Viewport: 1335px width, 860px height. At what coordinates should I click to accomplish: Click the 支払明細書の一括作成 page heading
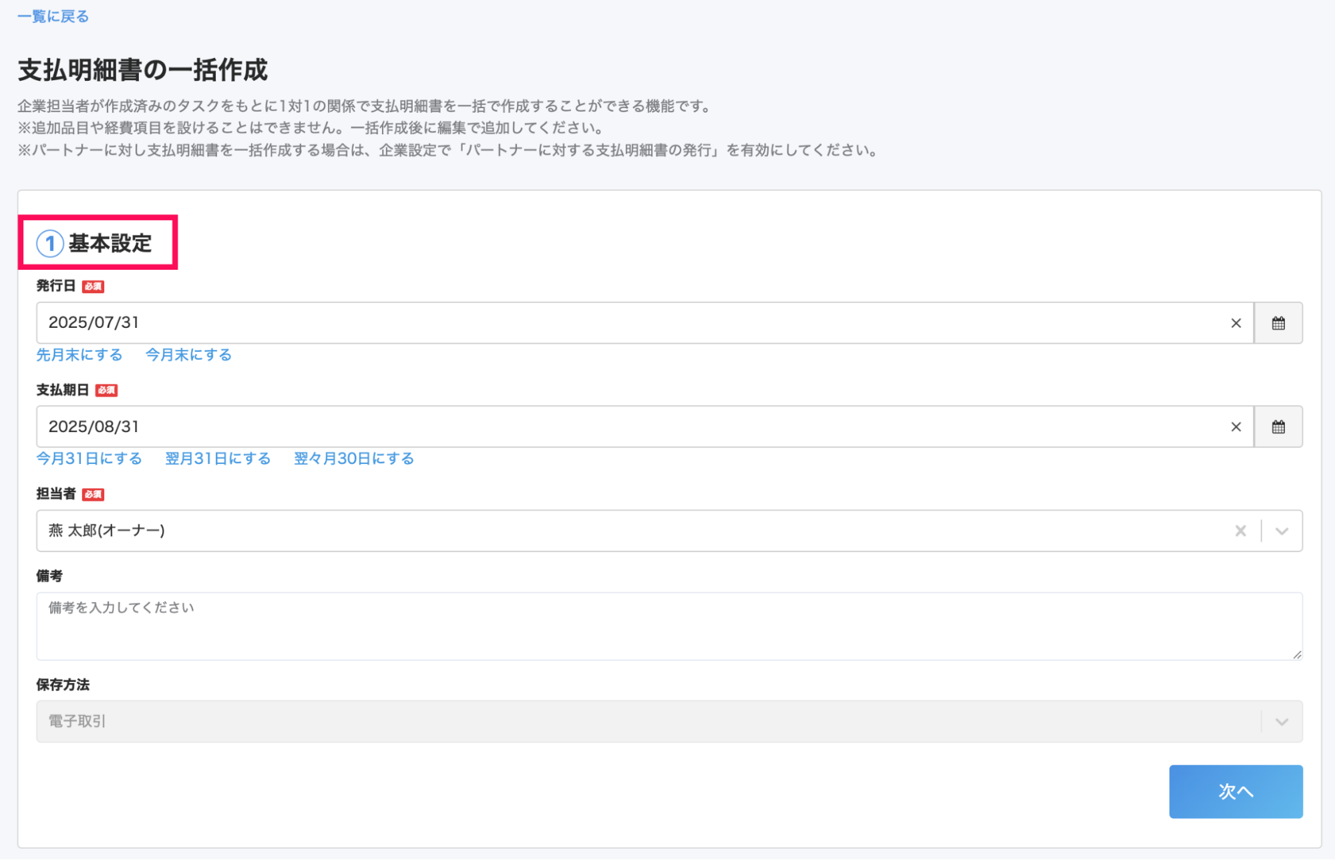[142, 70]
